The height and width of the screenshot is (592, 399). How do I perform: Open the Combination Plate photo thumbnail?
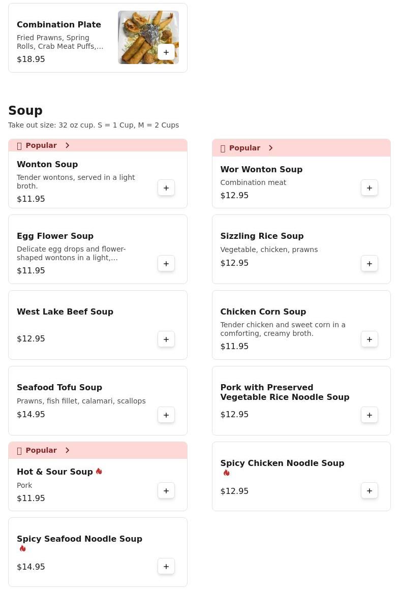coord(148,38)
